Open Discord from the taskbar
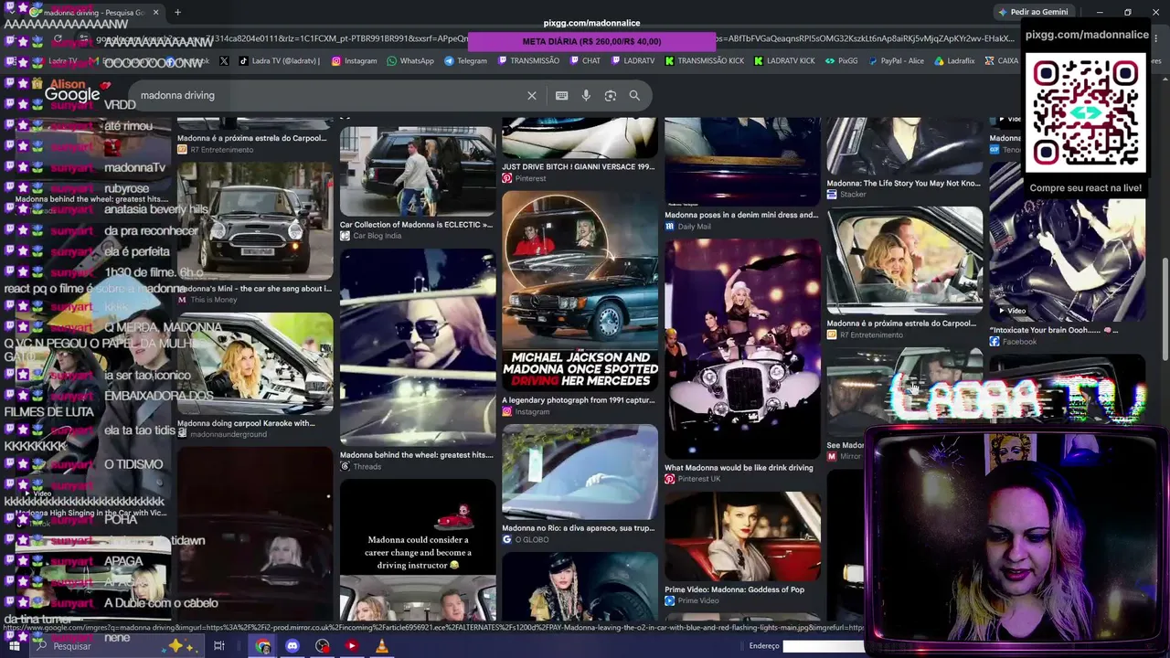Viewport: 1170px width, 658px height. (292, 646)
